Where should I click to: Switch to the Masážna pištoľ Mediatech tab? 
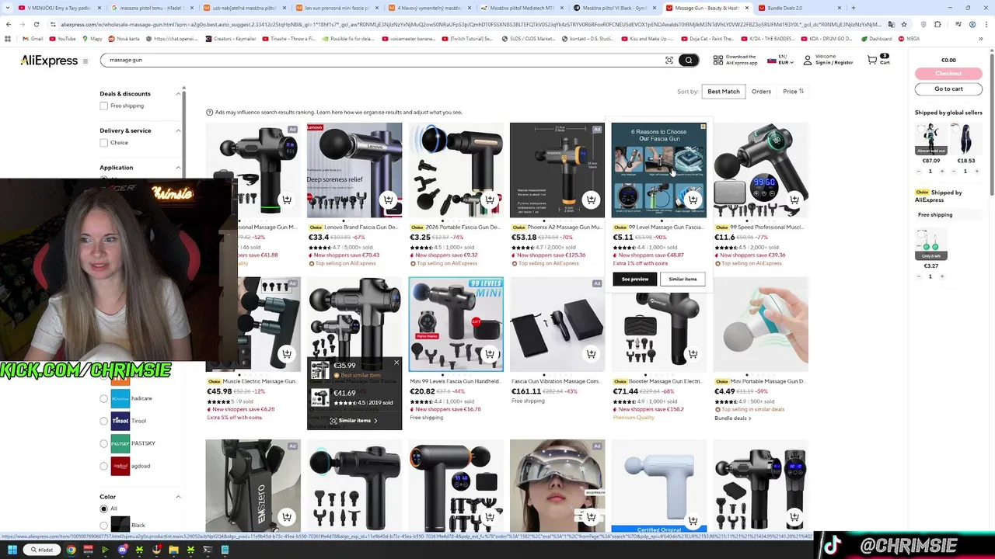tap(521, 8)
